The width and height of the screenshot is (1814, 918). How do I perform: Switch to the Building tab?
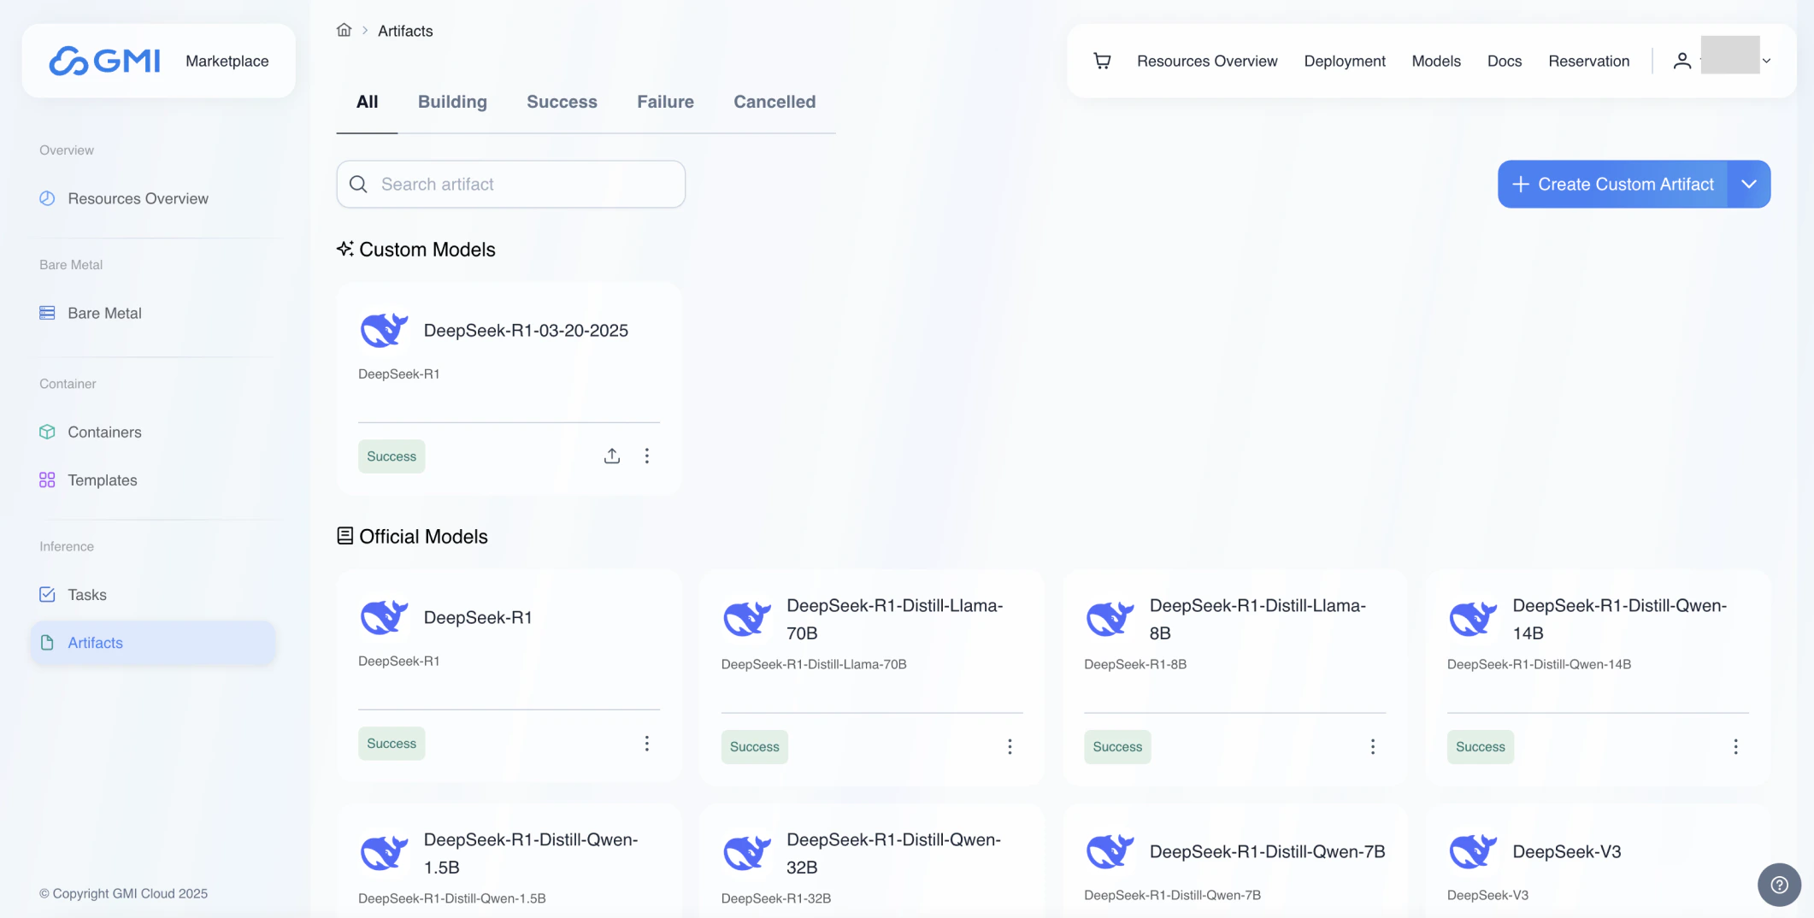[452, 102]
